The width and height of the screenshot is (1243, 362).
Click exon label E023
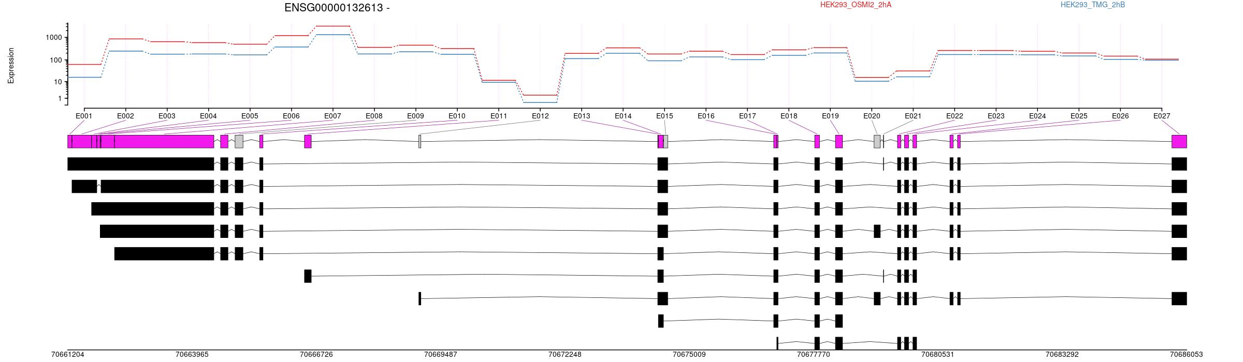996,116
